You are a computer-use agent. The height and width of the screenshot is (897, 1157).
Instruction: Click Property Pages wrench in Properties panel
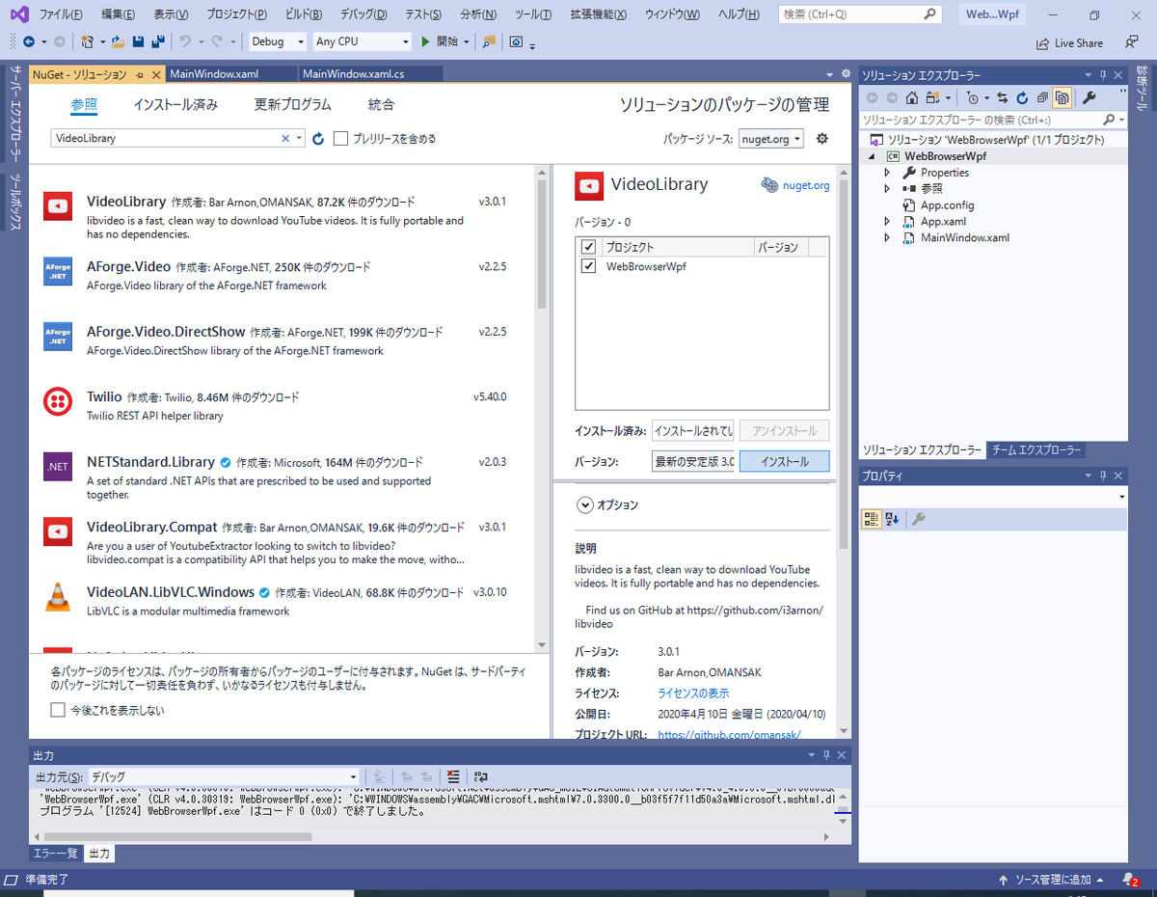click(918, 519)
